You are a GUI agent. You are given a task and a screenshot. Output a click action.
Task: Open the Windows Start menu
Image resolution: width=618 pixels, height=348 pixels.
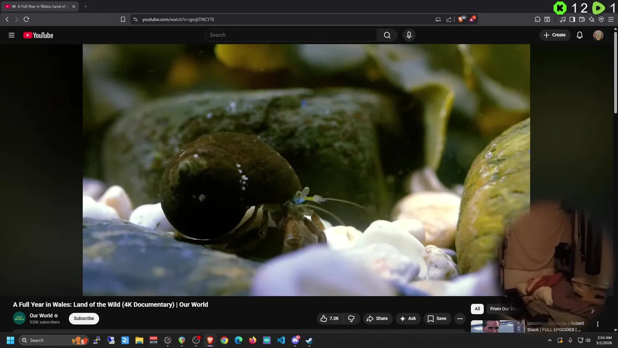10,340
